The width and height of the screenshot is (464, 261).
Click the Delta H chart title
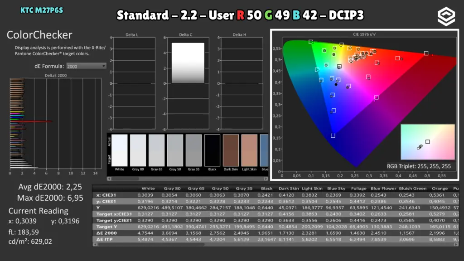239,34
